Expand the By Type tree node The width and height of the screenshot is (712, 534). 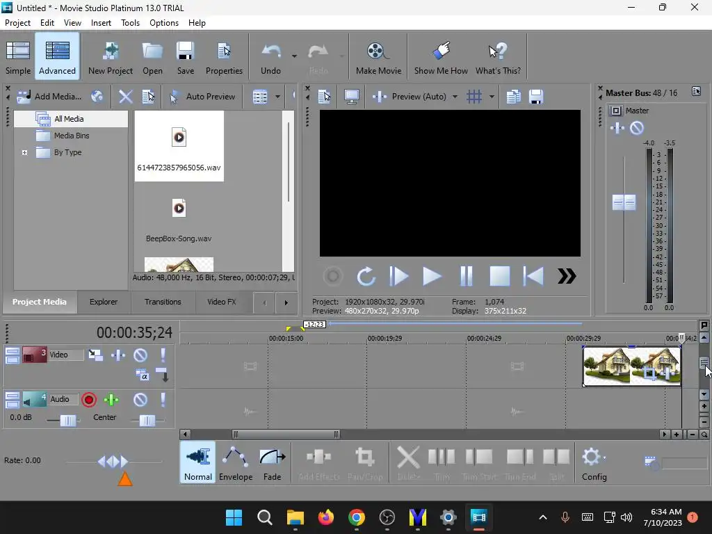tap(24, 152)
